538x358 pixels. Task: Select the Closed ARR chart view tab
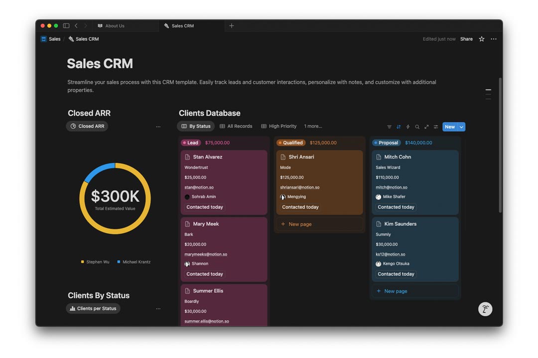(87, 126)
